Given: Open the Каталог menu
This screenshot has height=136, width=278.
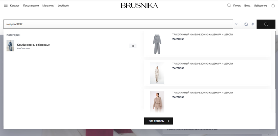Looking at the screenshot, I should click(x=15, y=6).
